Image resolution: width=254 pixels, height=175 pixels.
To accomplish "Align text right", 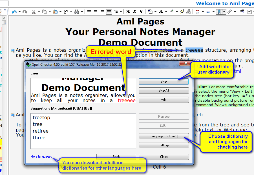I will pyautogui.click(x=102, y=12).
